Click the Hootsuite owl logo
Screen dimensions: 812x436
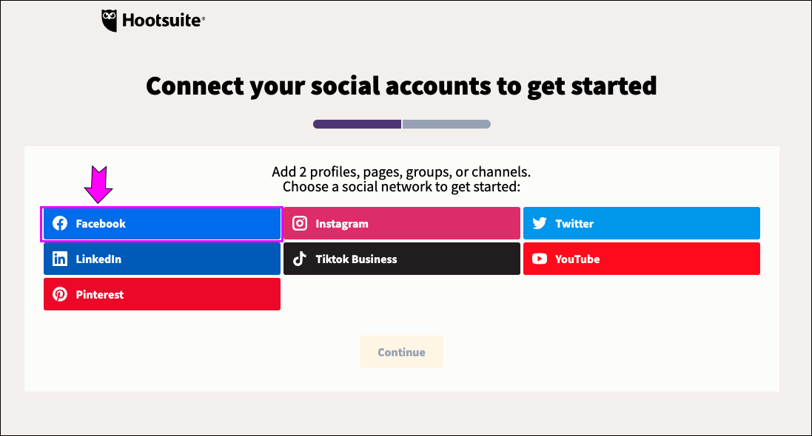click(x=110, y=21)
